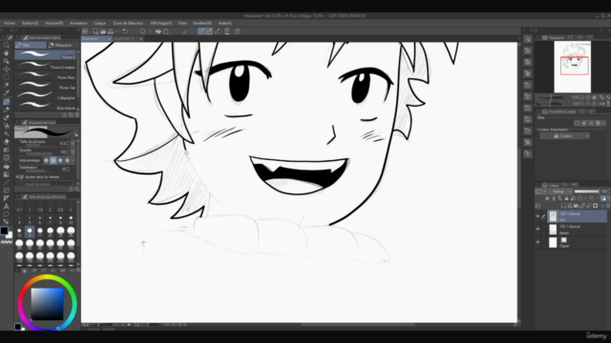Select the Move layer tool
Screen dimensions: 611x343
coord(7,70)
